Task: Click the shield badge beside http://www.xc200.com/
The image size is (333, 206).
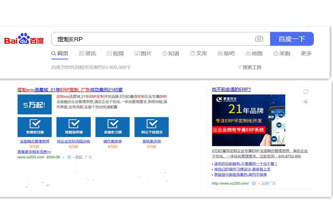Action: (x=254, y=183)
